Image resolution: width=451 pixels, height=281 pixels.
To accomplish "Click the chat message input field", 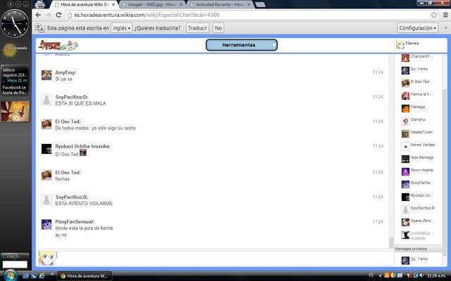I will coord(224,258).
